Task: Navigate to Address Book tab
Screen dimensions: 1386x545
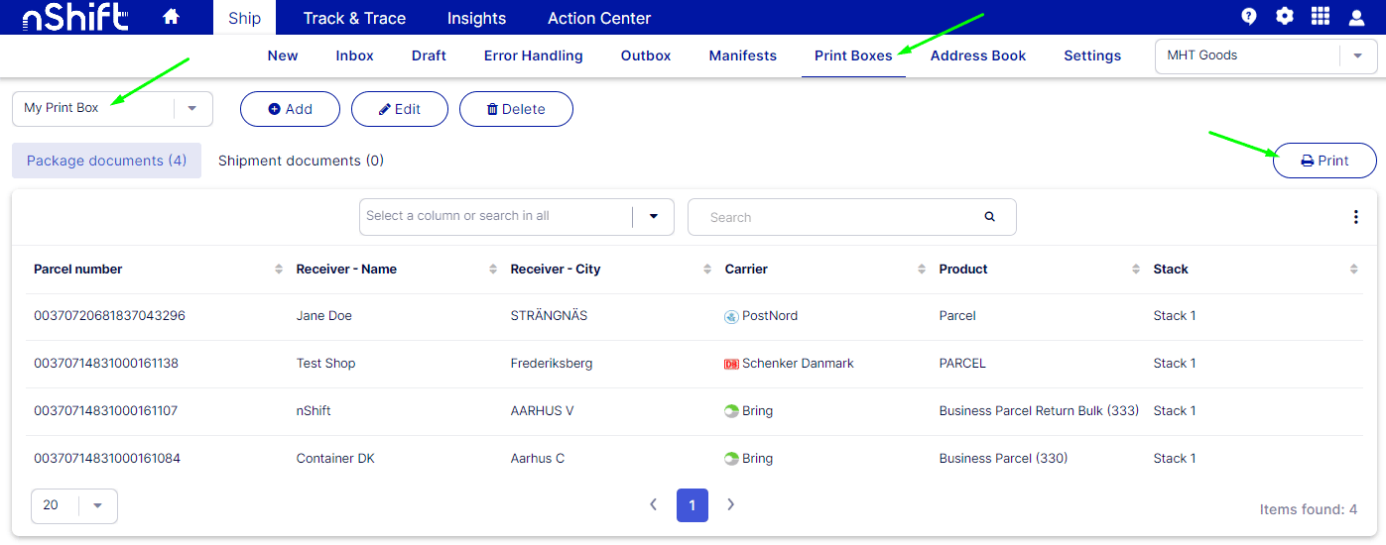Action: (x=977, y=55)
